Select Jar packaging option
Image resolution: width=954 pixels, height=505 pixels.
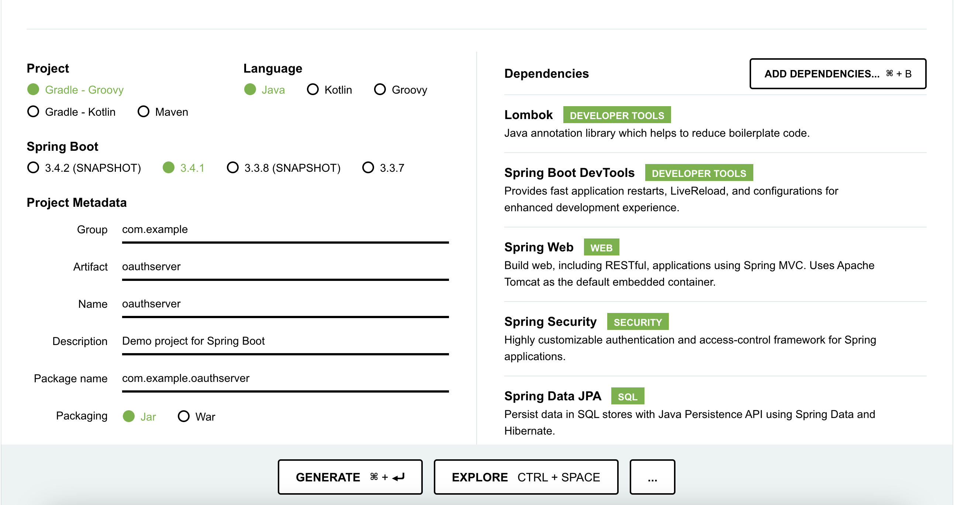(x=129, y=417)
